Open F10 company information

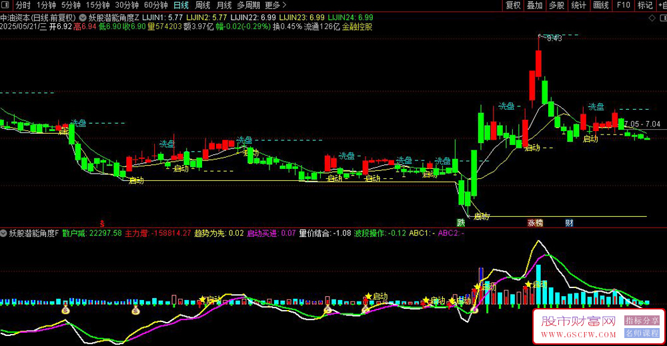[x=623, y=5]
